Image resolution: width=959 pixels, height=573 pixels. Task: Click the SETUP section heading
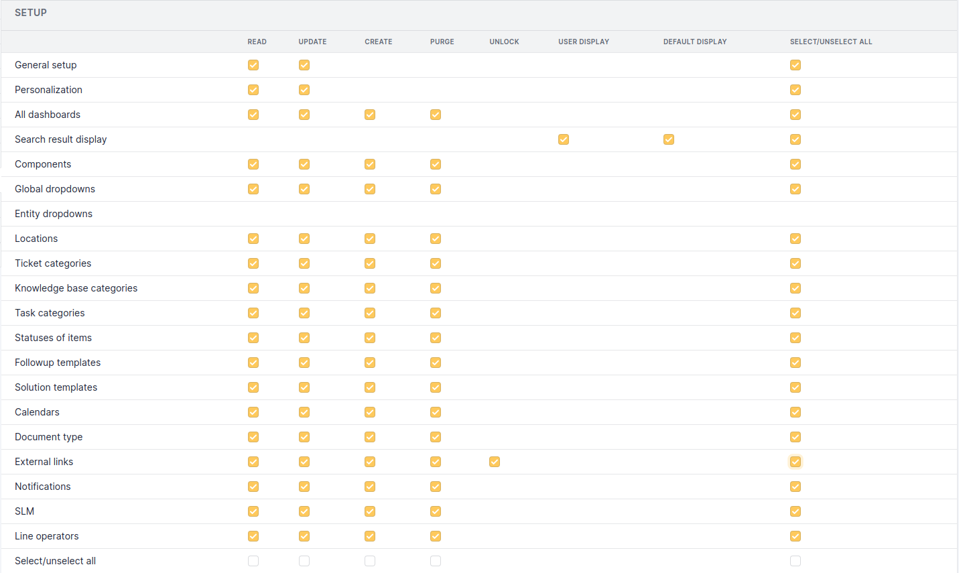pos(31,13)
